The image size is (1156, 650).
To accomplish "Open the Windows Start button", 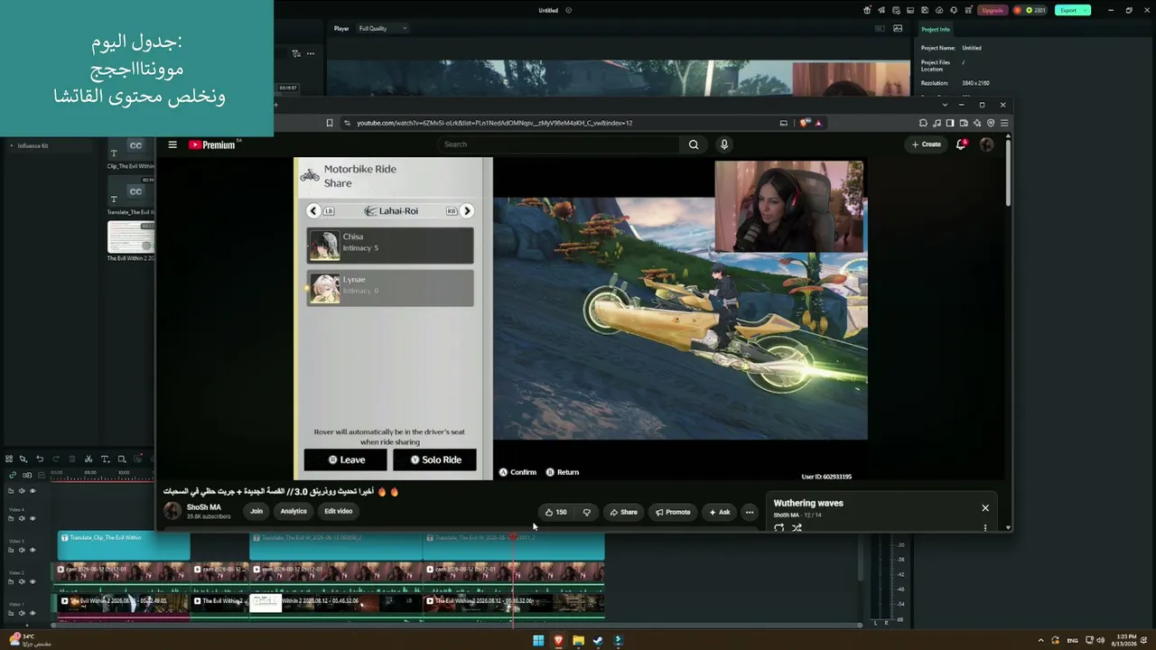I will click(x=538, y=641).
